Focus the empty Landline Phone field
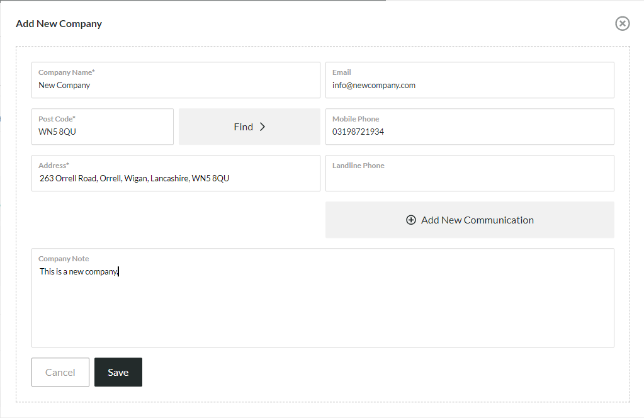This screenshot has height=418, width=644. coord(470,173)
